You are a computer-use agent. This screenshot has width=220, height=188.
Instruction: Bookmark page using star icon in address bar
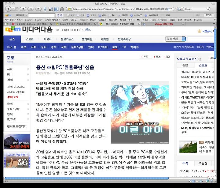coord(168,9)
